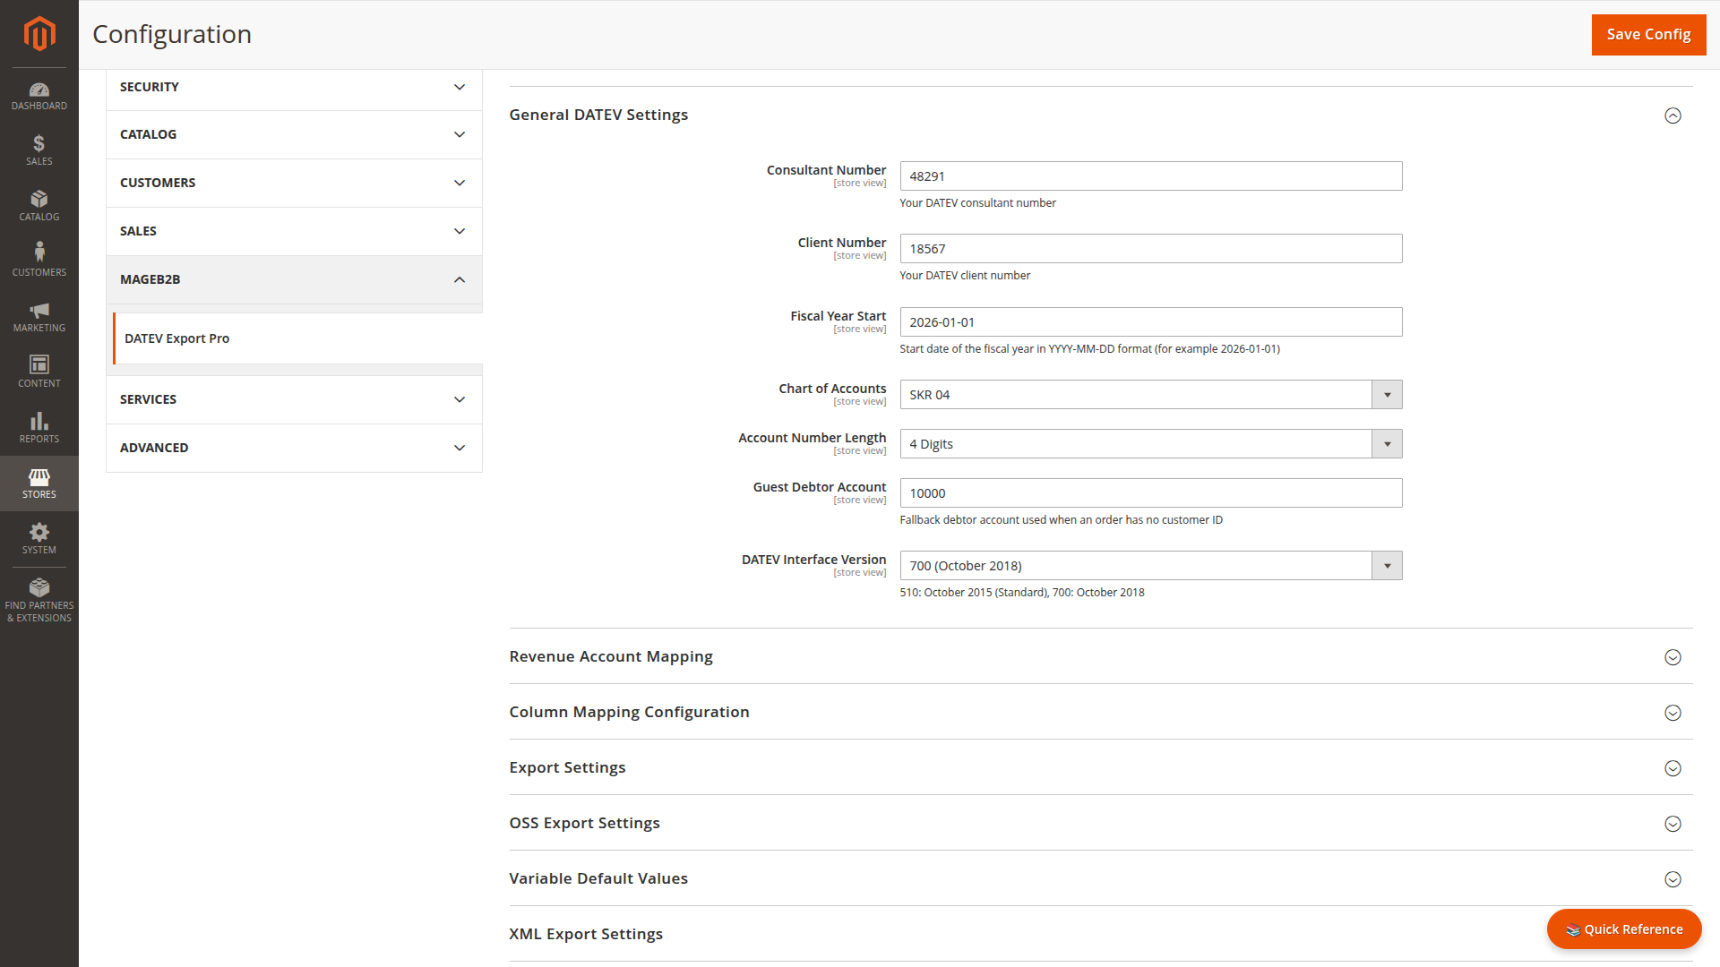This screenshot has height=967, width=1720.
Task: Click the XML Export Settings heading
Action: point(586,934)
